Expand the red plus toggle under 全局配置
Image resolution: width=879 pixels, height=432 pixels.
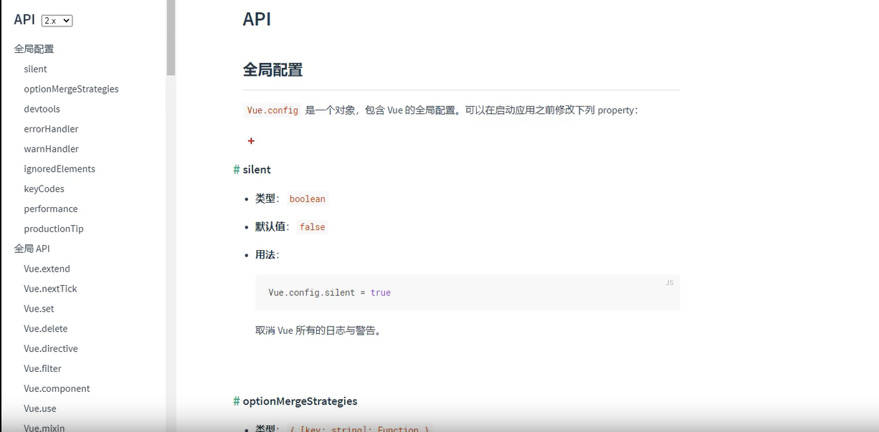tap(251, 141)
